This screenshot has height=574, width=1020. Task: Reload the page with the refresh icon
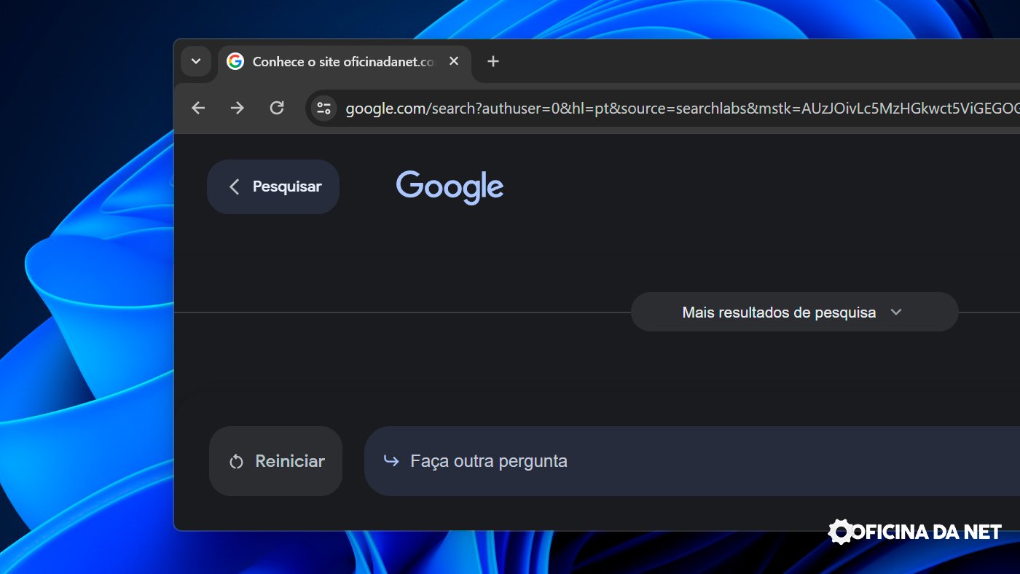click(277, 109)
